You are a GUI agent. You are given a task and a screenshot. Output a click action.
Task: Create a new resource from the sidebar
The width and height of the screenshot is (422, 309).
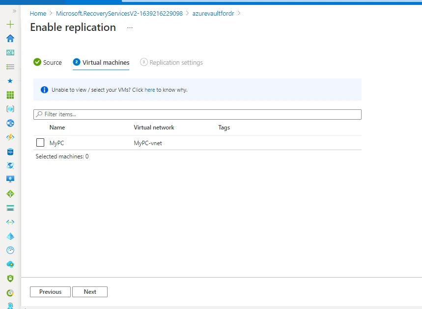click(10, 24)
